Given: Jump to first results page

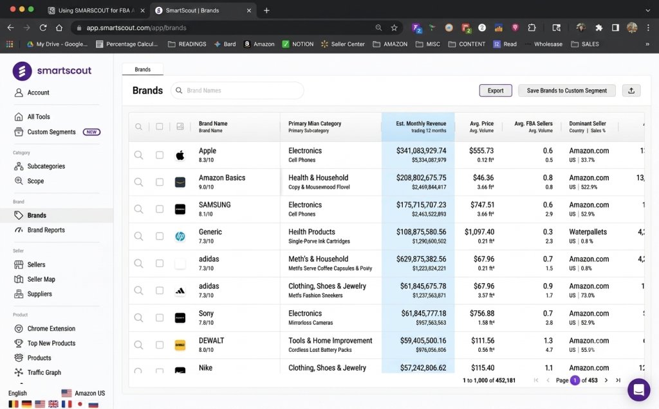Looking at the screenshot, I should 536,381.
